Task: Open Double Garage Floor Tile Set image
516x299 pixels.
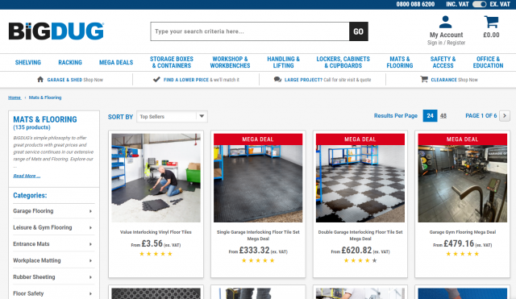Action: point(360,177)
